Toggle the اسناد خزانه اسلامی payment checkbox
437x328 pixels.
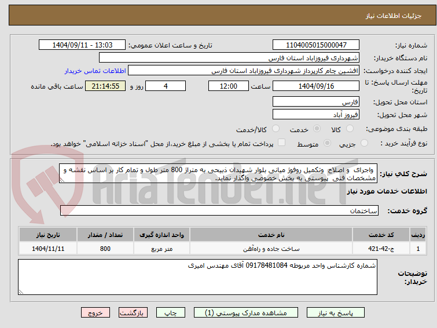coord(282,143)
